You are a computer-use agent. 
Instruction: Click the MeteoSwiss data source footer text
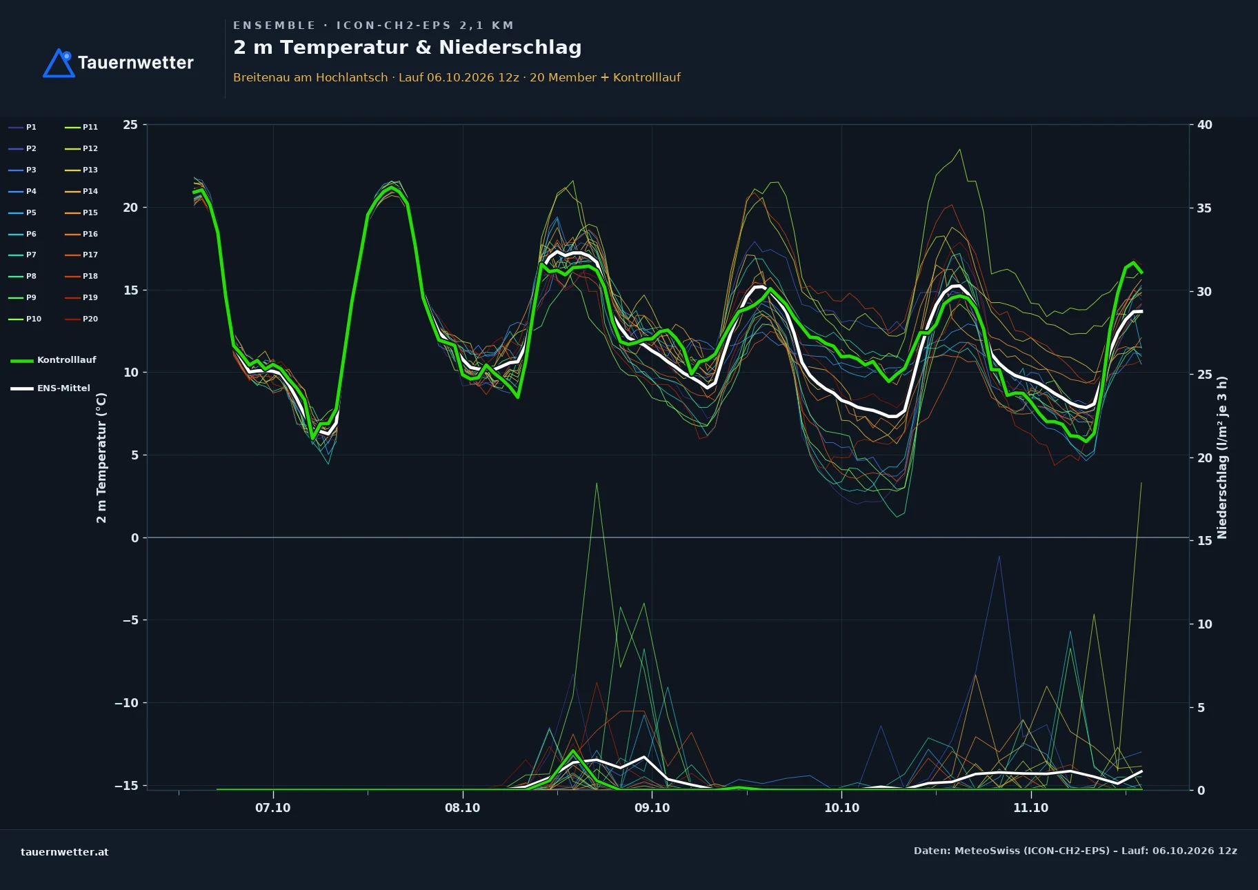click(1075, 851)
